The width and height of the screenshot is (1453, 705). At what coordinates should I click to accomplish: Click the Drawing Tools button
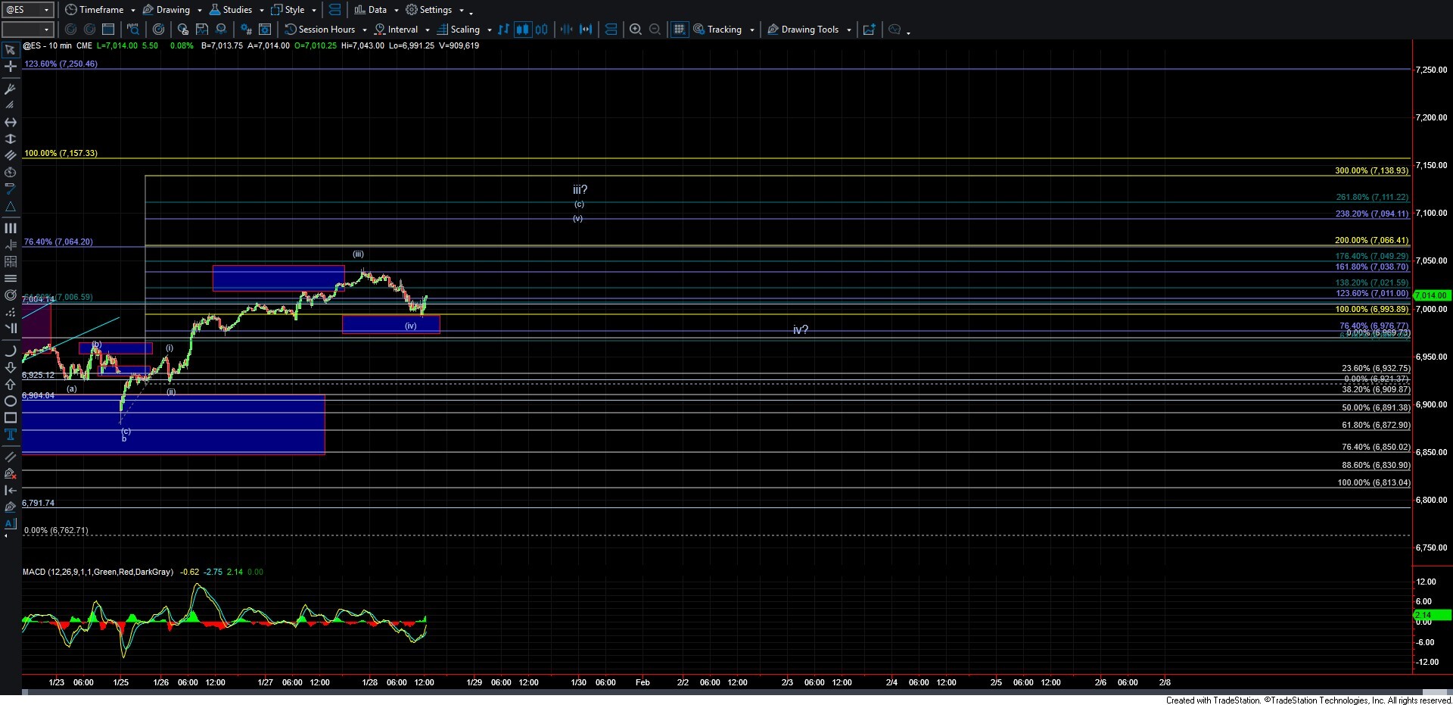pos(809,30)
